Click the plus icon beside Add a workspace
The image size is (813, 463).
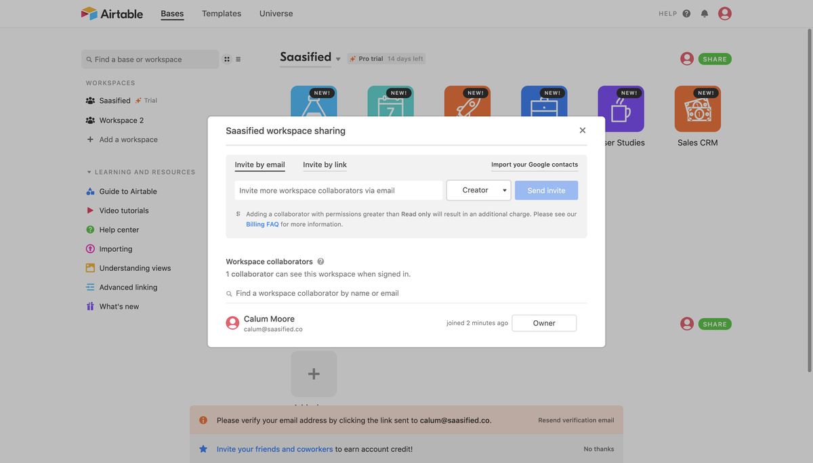(90, 139)
